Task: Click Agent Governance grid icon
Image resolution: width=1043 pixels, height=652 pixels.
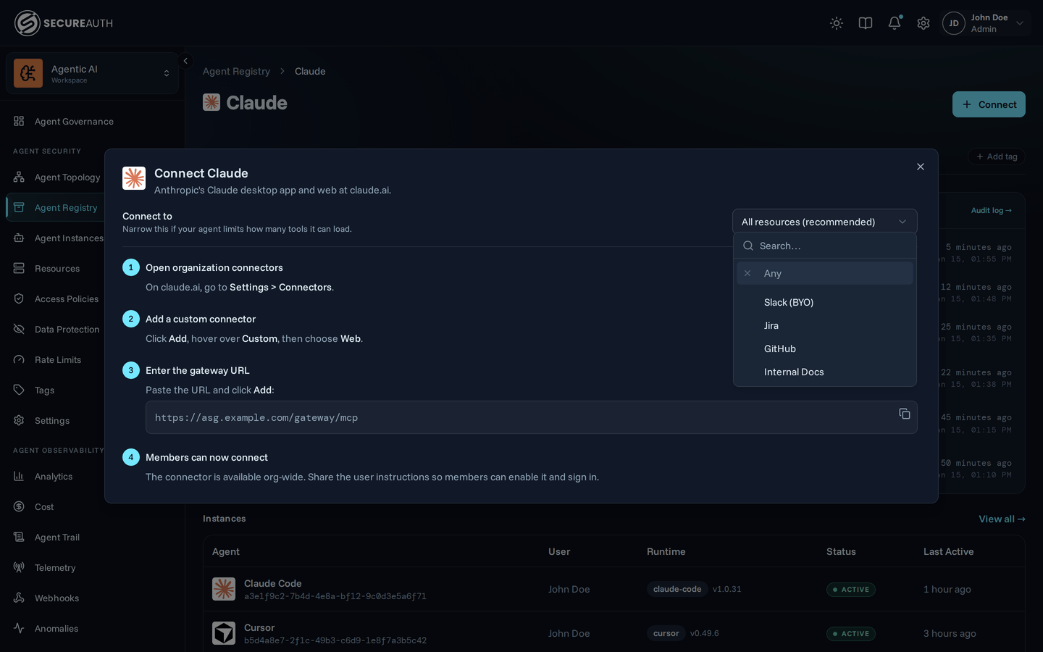Action: point(19,121)
